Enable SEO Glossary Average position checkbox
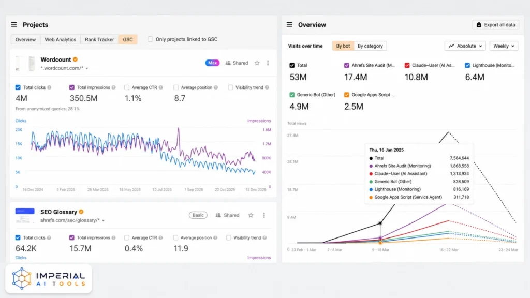Viewport: 530px width, 298px height. pyautogui.click(x=175, y=238)
